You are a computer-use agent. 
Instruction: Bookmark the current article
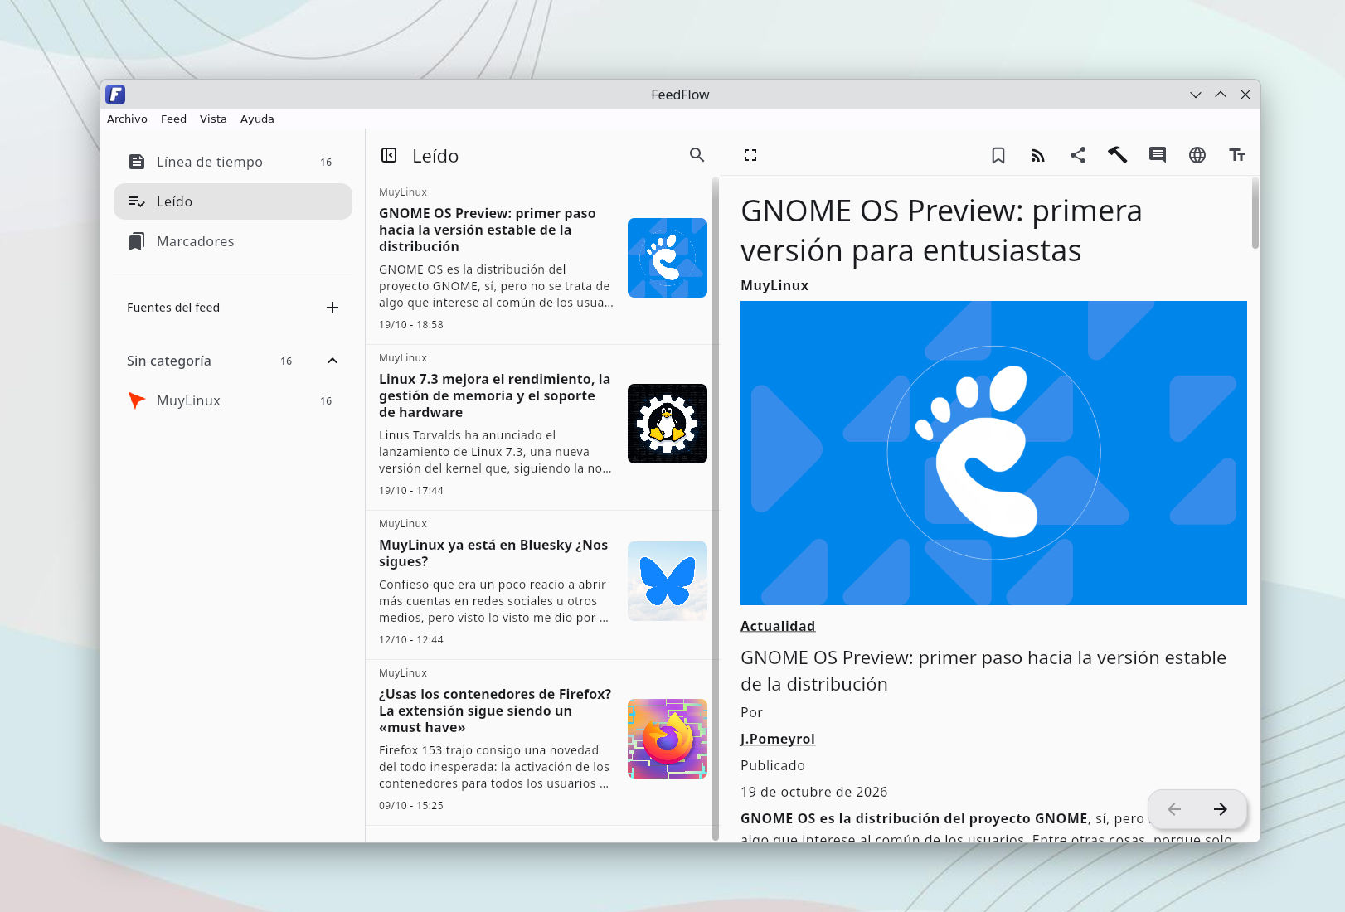tap(998, 155)
